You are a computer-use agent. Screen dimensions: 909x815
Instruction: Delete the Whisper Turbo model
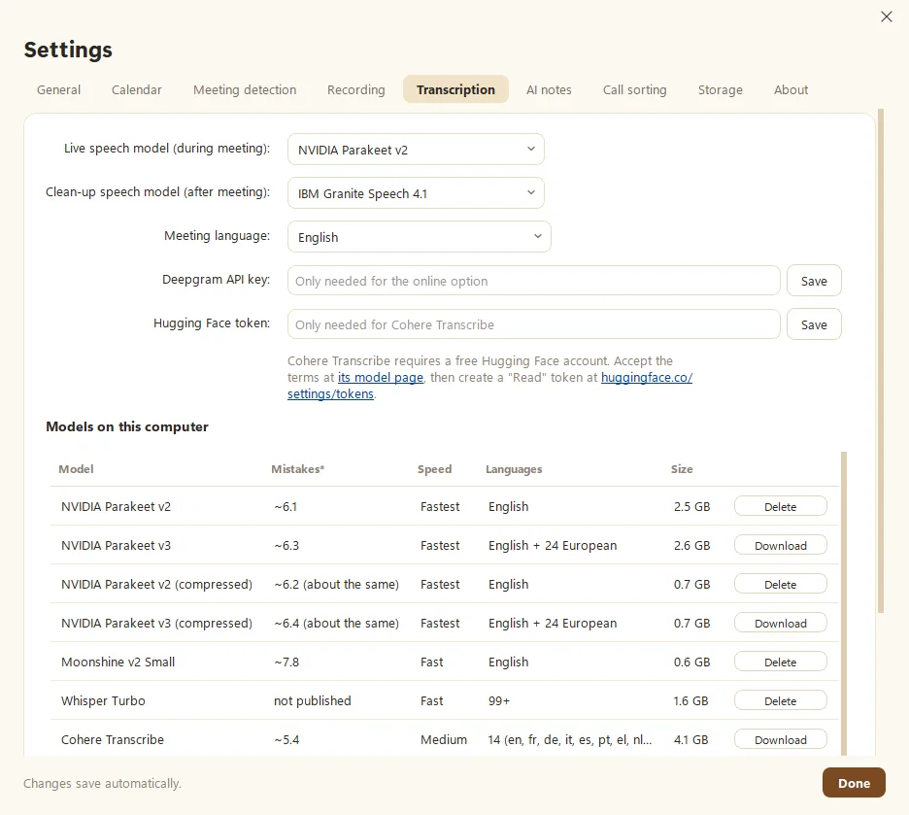coord(780,700)
